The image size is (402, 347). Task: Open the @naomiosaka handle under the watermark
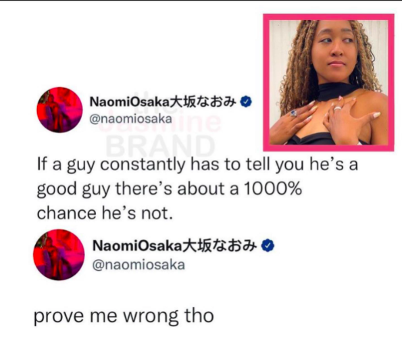coord(130,119)
